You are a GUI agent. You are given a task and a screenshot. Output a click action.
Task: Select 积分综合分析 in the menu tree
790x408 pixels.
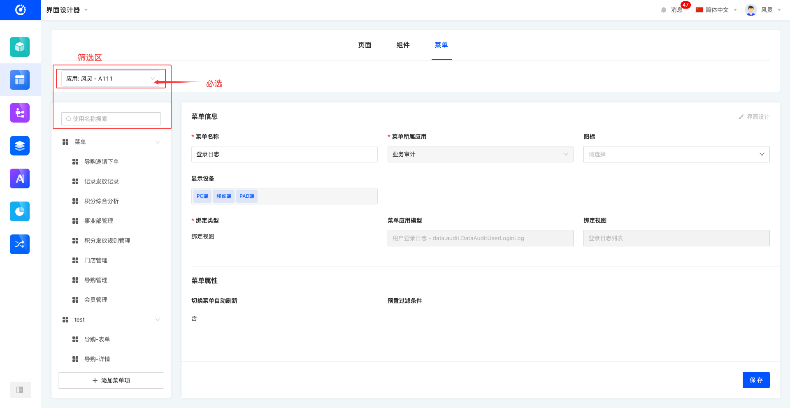pos(101,201)
